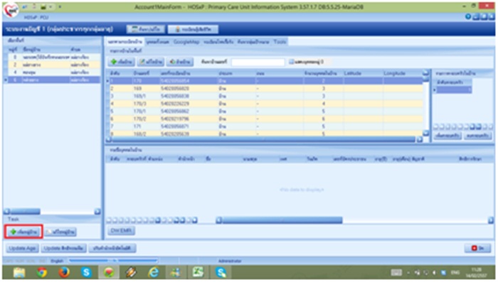Open the first Skype icon in taskbar
The image size is (498, 282).
click(86, 273)
